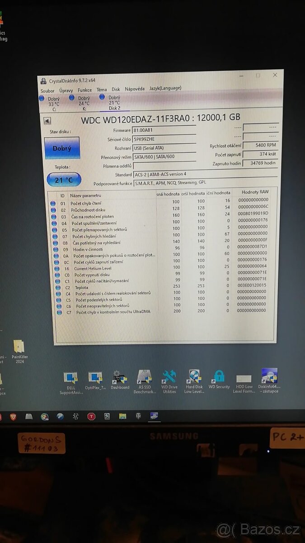
Task: Select disk C: tab showing 33 °C
Action: pos(51,104)
